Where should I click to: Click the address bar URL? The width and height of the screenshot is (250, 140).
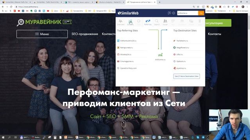point(28,7)
